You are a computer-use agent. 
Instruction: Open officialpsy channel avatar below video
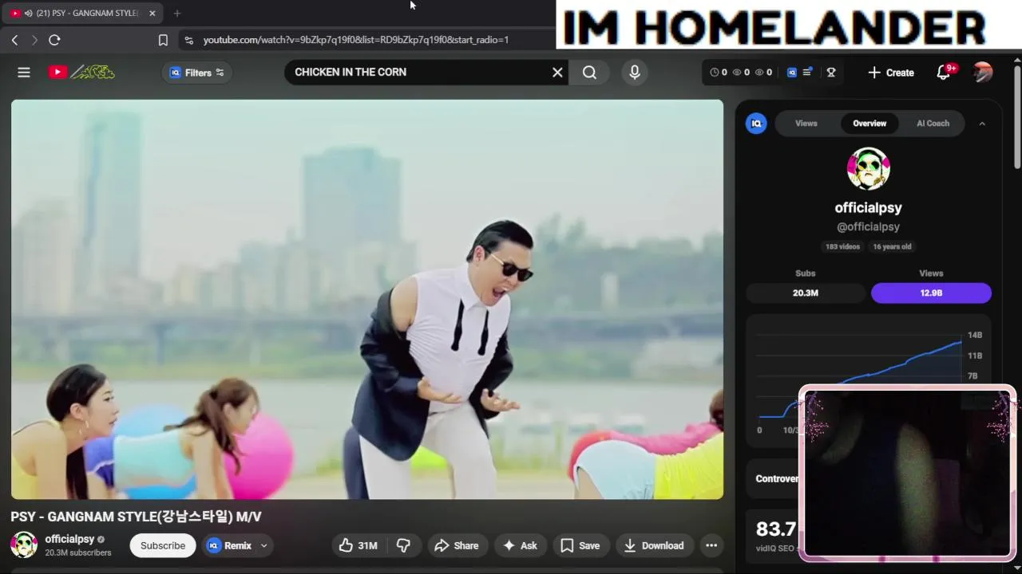click(x=24, y=545)
